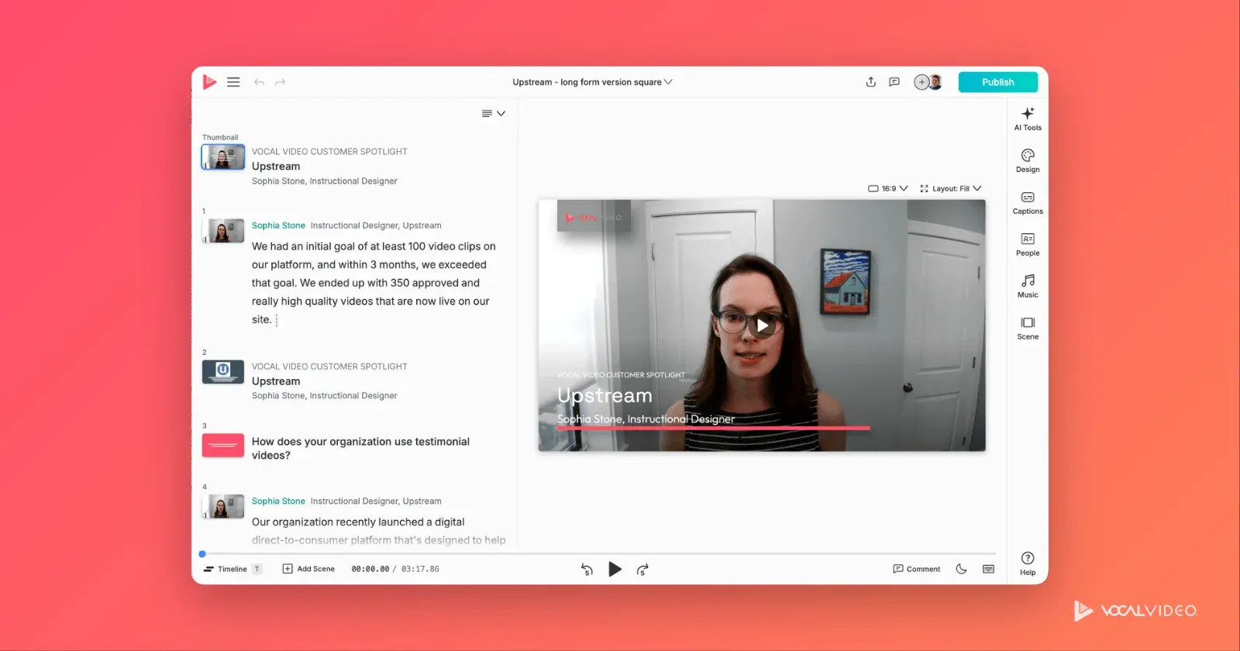Select scene 1 thumbnail
The height and width of the screenshot is (651, 1240).
click(x=223, y=230)
